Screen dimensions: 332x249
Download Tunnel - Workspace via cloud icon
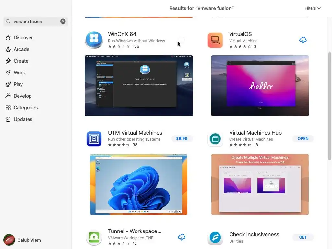point(182,237)
